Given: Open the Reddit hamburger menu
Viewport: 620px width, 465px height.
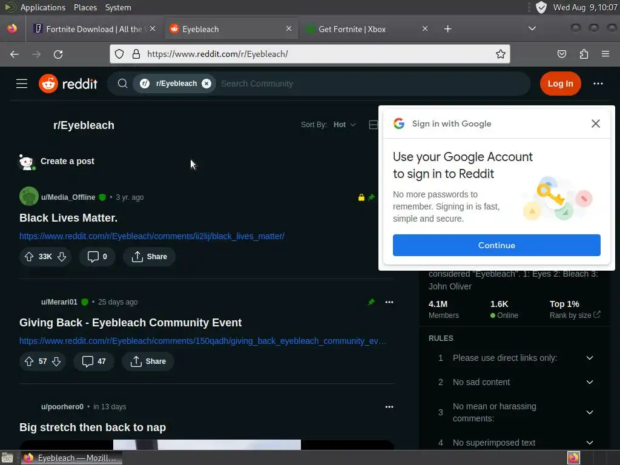Looking at the screenshot, I should click(22, 84).
